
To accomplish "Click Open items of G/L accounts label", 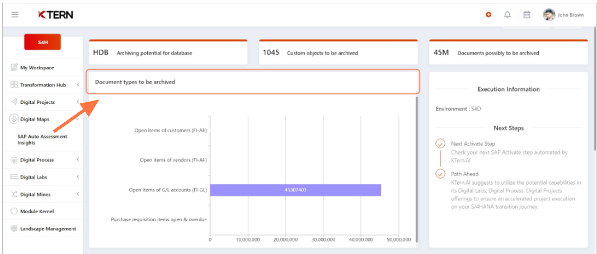I will (x=168, y=190).
